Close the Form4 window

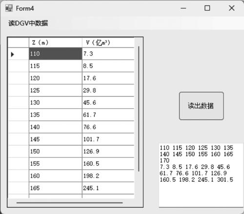(x=231, y=8)
